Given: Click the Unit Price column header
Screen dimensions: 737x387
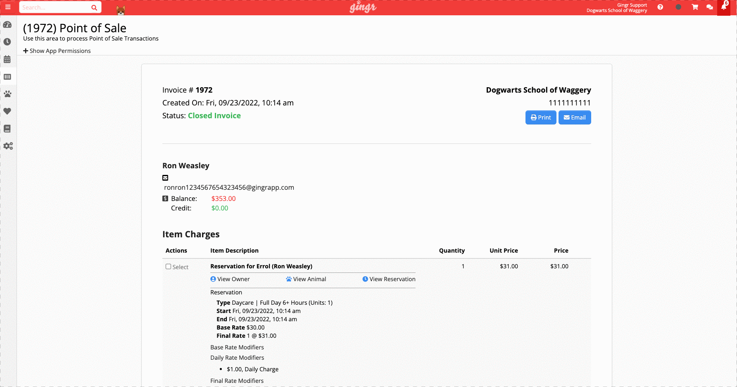Looking at the screenshot, I should (504, 251).
